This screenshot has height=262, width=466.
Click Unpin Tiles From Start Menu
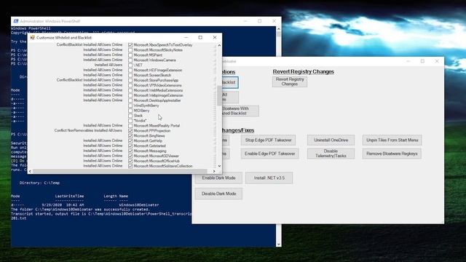[392, 140]
